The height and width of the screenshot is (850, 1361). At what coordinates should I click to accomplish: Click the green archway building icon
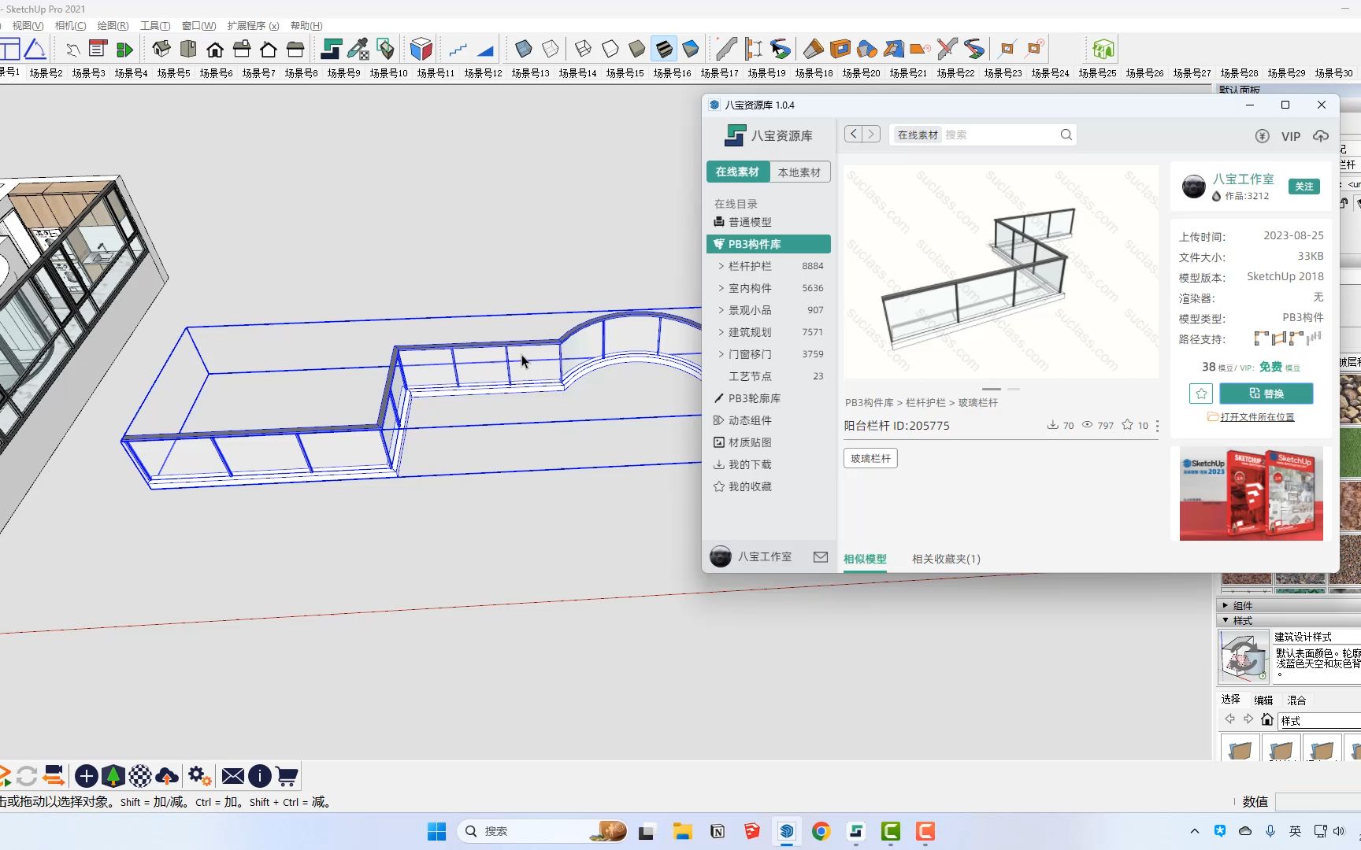pos(1103,49)
